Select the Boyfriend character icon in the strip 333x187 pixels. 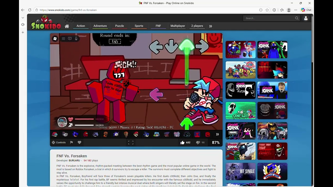(x=55, y=134)
